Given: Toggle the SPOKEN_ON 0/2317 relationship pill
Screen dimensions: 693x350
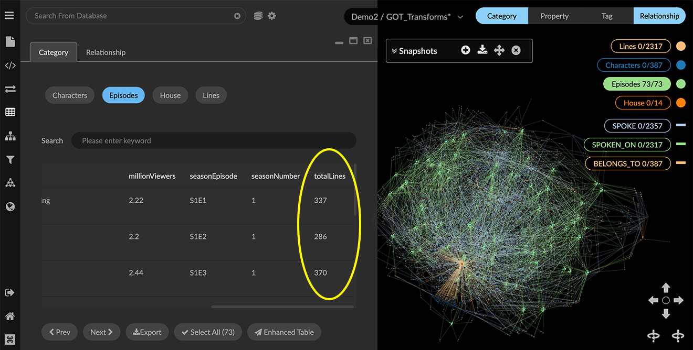Looking at the screenshot, I should pyautogui.click(x=627, y=145).
